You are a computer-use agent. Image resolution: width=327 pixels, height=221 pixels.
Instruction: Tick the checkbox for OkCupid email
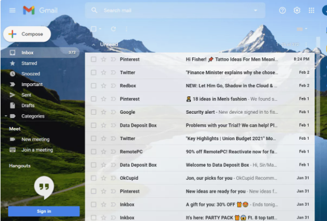pyautogui.click(x=93, y=178)
